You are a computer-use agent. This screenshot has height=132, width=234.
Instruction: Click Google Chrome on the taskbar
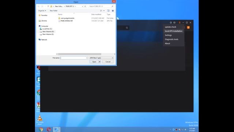[x=41, y=129]
